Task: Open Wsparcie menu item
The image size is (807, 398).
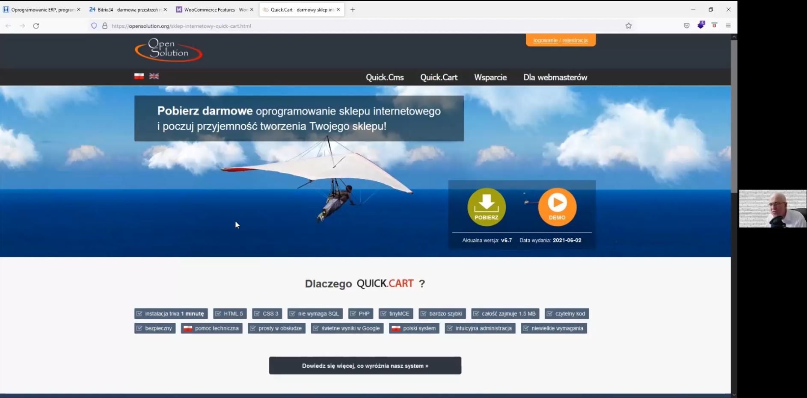Action: 490,77
